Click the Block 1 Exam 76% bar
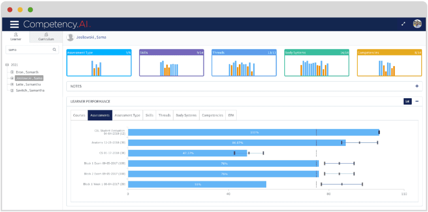The image size is (428, 212). [223, 163]
